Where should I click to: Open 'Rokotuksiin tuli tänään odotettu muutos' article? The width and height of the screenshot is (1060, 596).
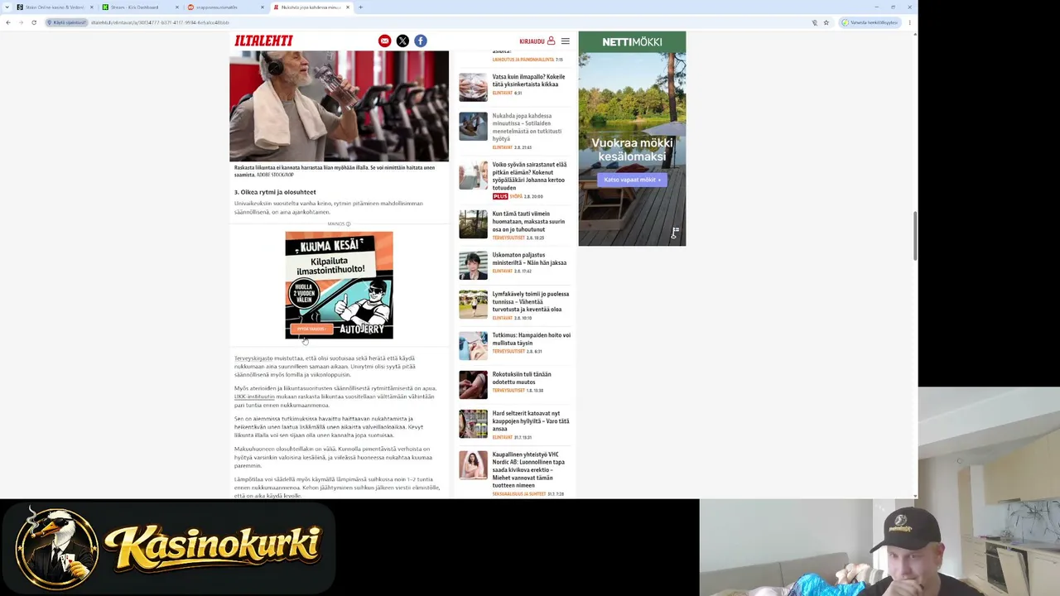(x=522, y=378)
